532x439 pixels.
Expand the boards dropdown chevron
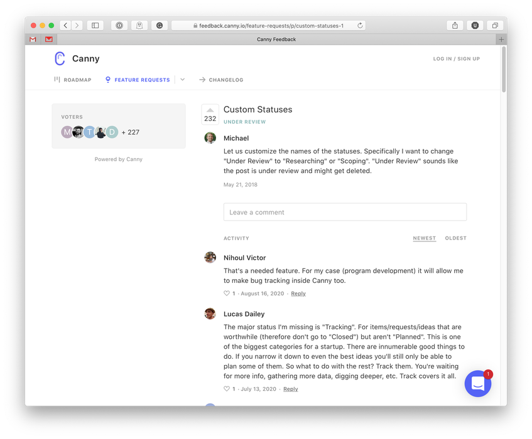(x=183, y=80)
